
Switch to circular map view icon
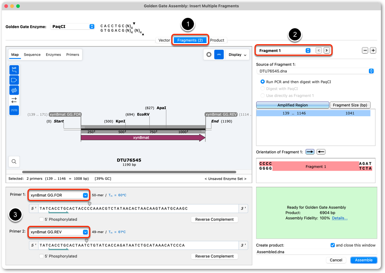pyautogui.click(x=209, y=55)
